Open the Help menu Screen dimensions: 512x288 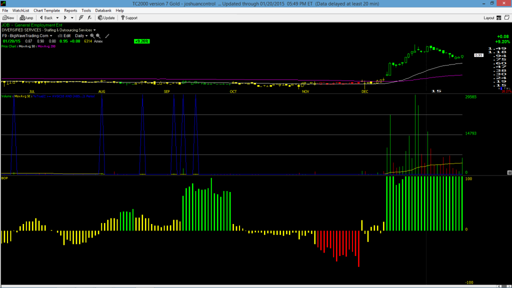pos(120,10)
